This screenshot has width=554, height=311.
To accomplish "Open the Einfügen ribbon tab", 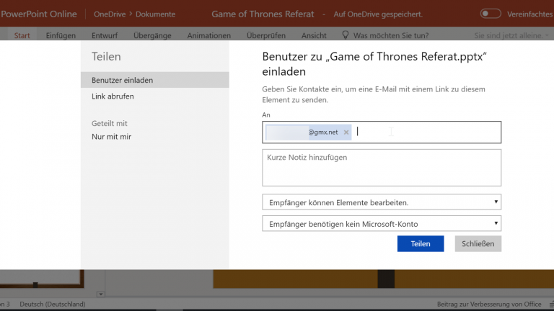I will (61, 35).
